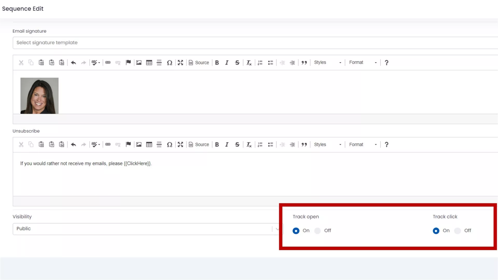Toggle Strikethrough in Unsubscribe editor toolbar
This screenshot has width=498, height=280.
pyautogui.click(x=237, y=145)
